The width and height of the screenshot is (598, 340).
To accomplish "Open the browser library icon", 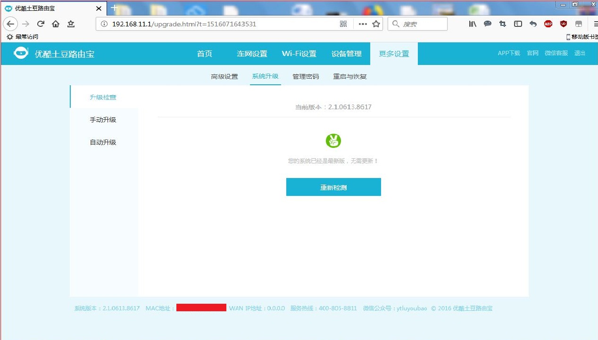I will click(473, 24).
